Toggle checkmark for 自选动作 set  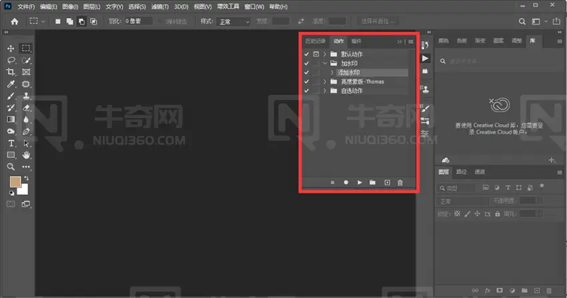pyautogui.click(x=307, y=91)
